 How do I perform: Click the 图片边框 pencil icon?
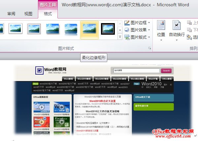pyautogui.click(x=127, y=23)
